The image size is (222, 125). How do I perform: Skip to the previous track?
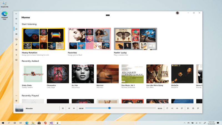(69, 108)
